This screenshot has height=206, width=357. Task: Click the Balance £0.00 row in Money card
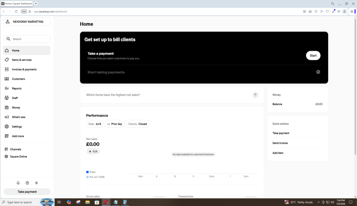297,104
